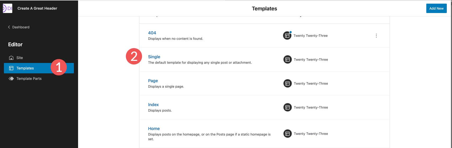Viewport: 452px width, 148px height.
Task: Open the Single template link
Action: (x=154, y=57)
